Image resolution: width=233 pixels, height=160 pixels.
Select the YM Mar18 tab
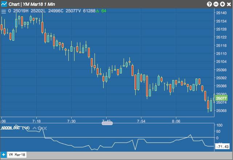coord(17,155)
